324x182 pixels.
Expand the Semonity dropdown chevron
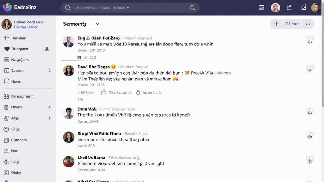tap(97, 24)
